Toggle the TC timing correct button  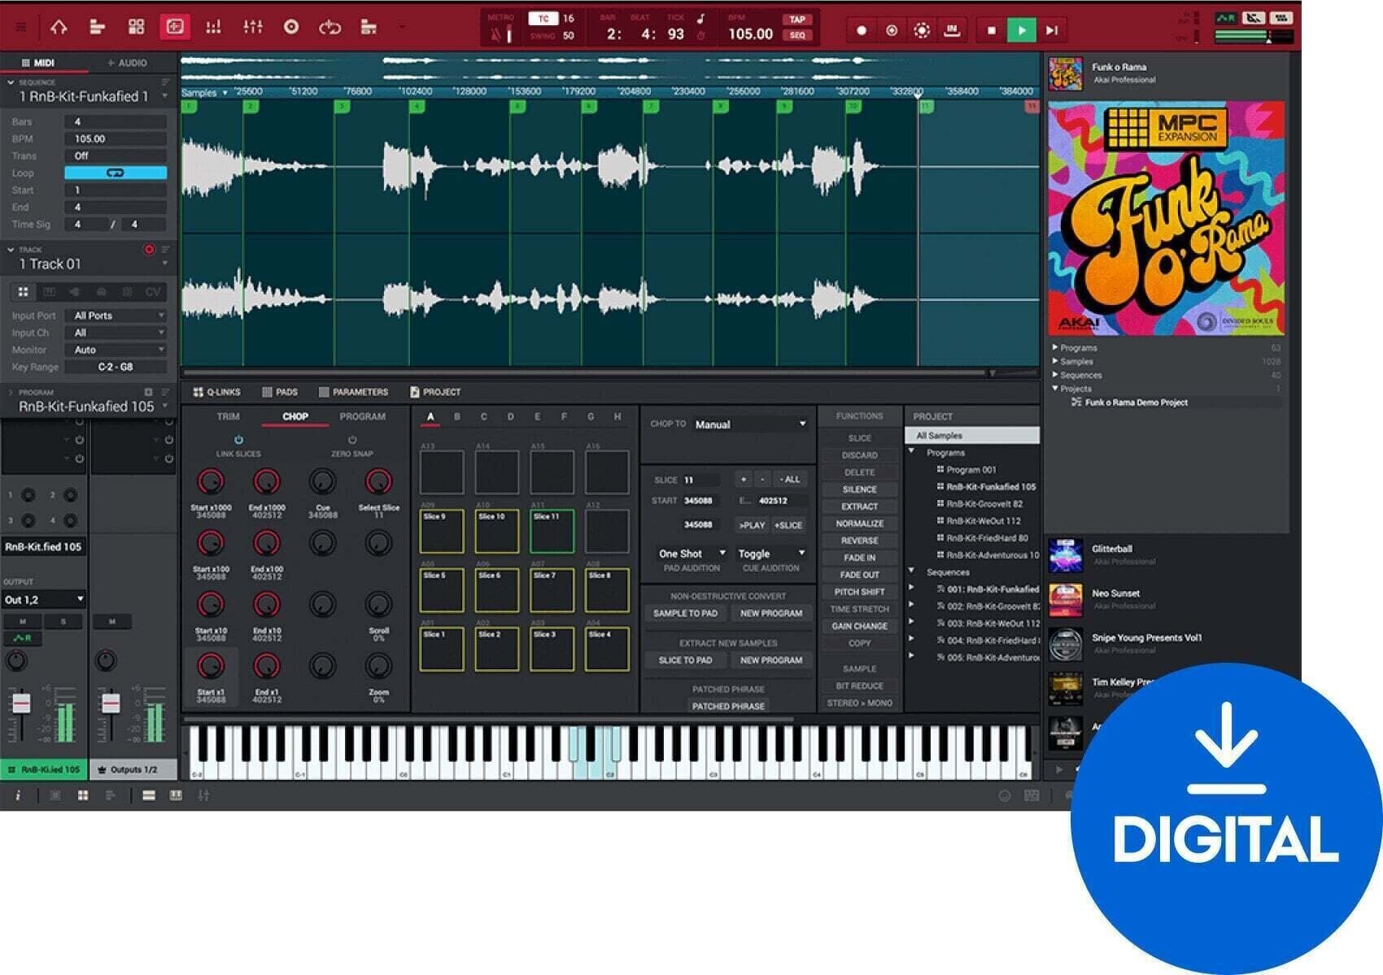pyautogui.click(x=543, y=18)
